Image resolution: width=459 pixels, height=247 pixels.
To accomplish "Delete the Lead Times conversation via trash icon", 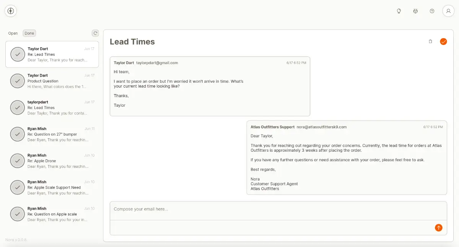I will 430,42.
